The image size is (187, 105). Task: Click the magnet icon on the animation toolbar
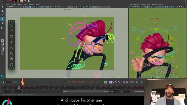(x=3, y=82)
